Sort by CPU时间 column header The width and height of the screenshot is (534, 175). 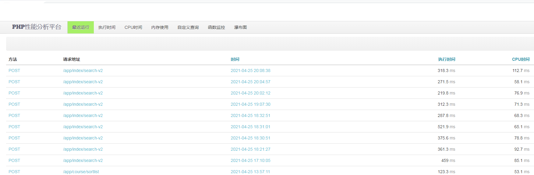(521, 59)
